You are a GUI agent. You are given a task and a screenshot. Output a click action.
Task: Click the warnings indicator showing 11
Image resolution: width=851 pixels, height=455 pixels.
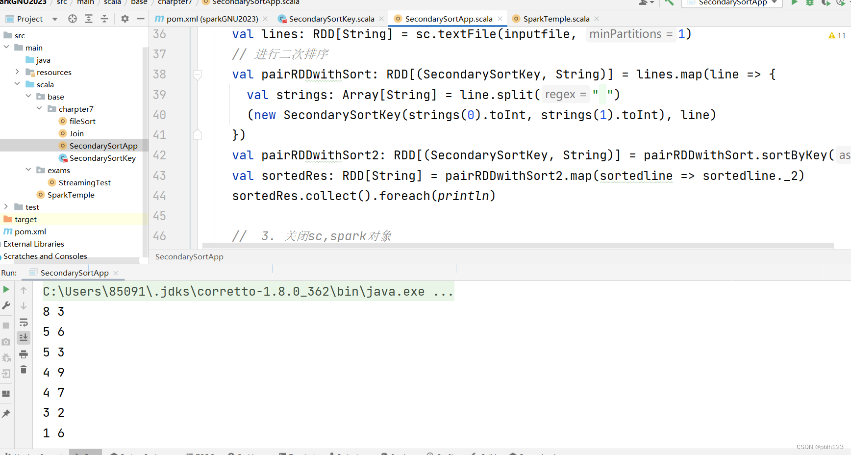(837, 35)
